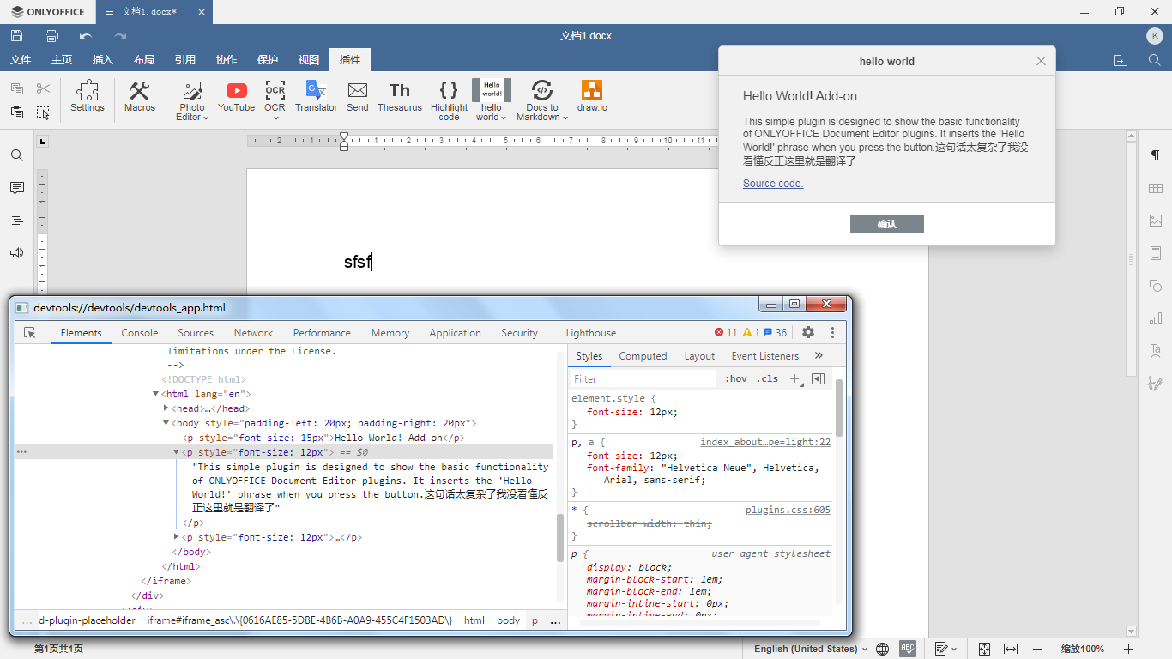Click the 确认 button in hello world dialog

click(887, 224)
